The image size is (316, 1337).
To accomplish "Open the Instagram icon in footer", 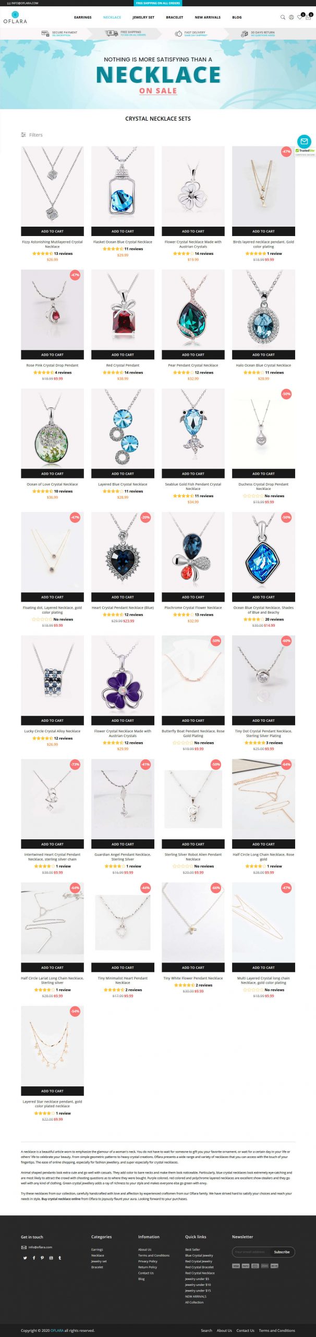I will tap(51, 1258).
